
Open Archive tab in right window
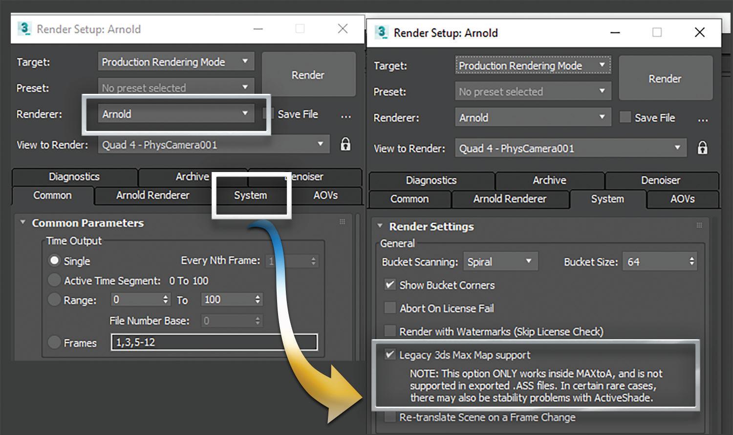[549, 180]
